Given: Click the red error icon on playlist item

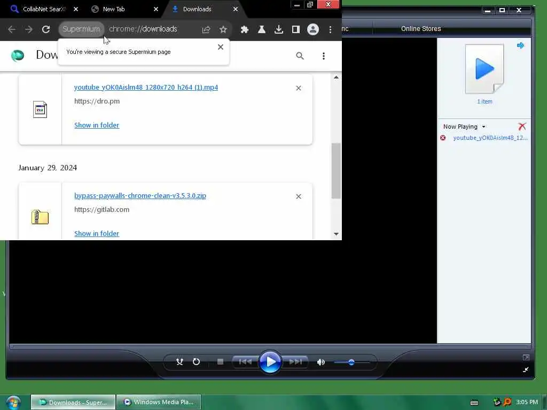Looking at the screenshot, I should click(443, 138).
